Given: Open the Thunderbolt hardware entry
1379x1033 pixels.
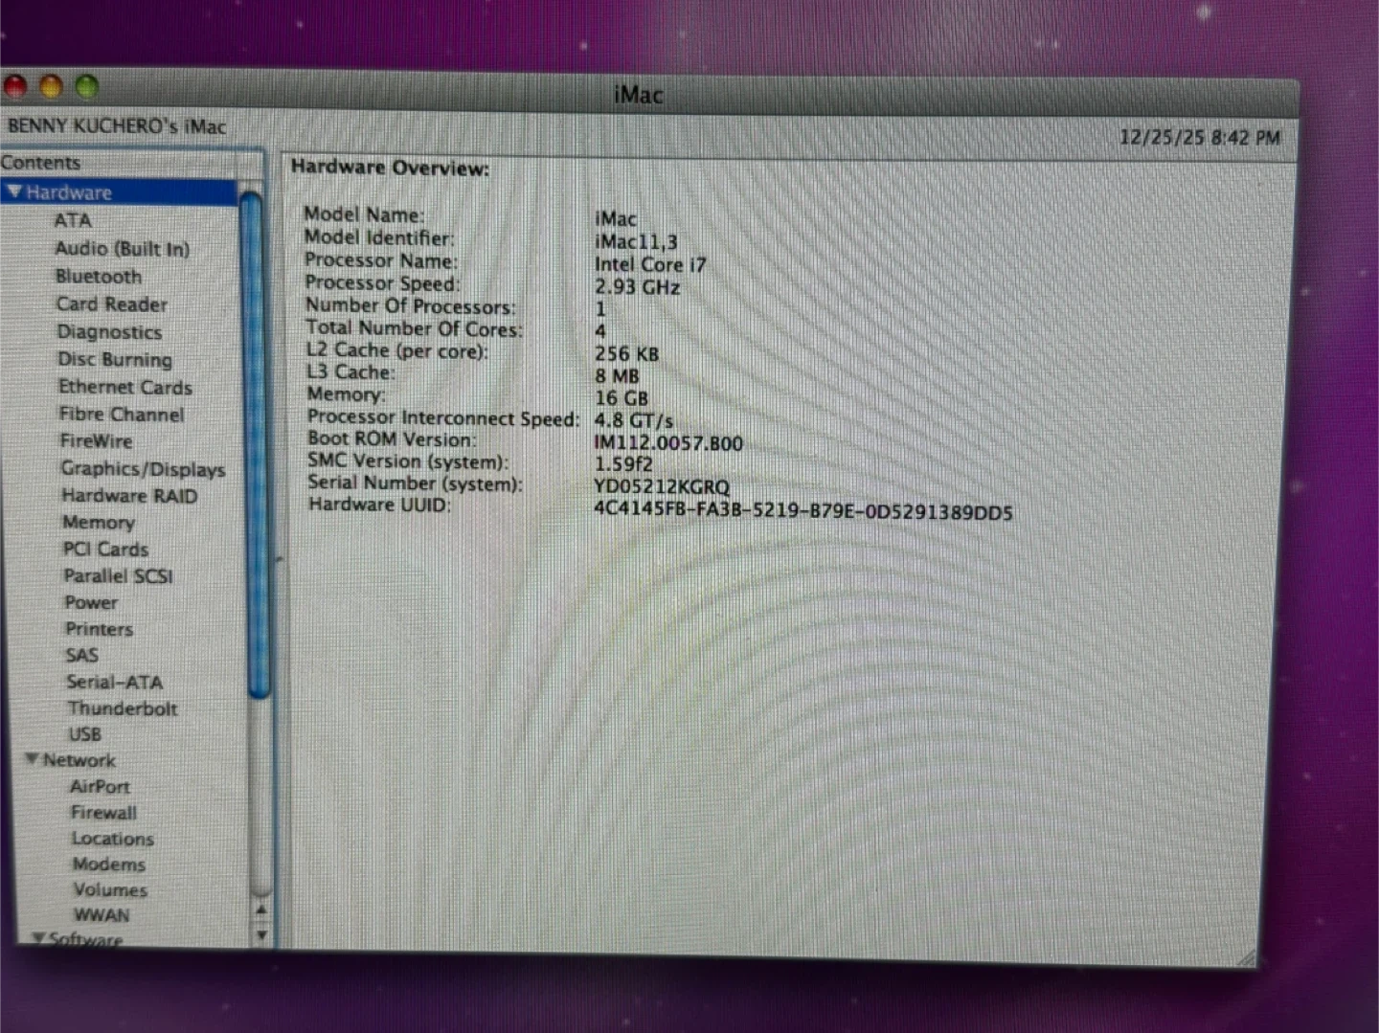Looking at the screenshot, I should point(122,709).
